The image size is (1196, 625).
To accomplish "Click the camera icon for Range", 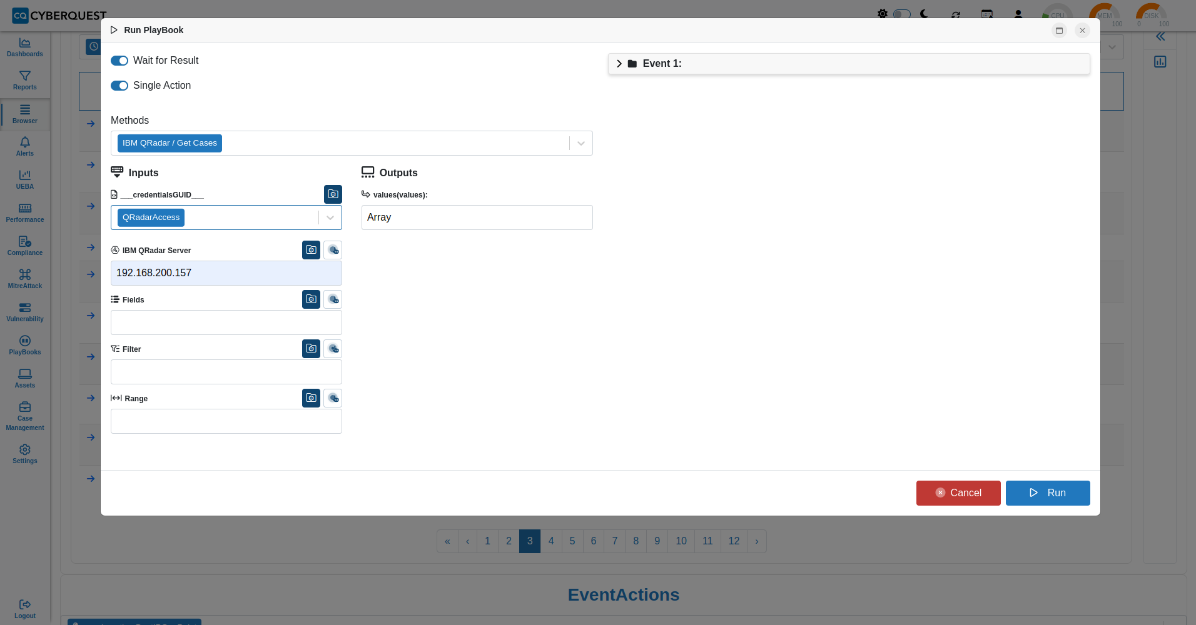I will click(x=311, y=398).
